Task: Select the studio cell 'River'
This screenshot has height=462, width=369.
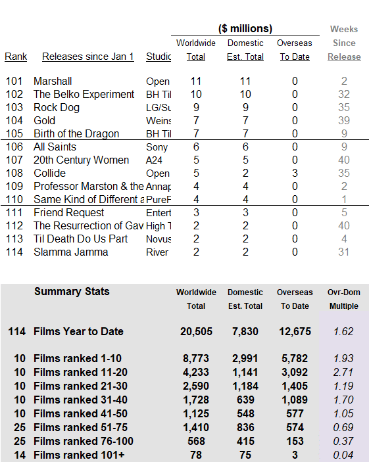Action: point(157,252)
